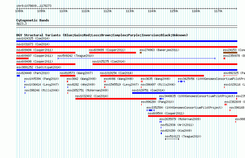
Task: Click the 1090k ruler tick label
Action: [41, 11]
